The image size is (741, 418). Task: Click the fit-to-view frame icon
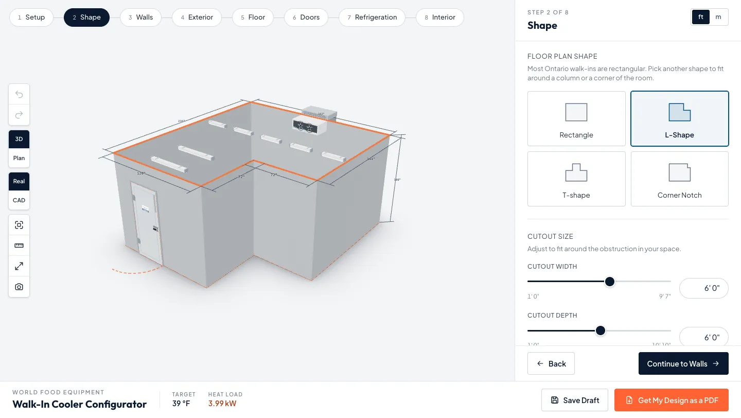[x=19, y=225]
